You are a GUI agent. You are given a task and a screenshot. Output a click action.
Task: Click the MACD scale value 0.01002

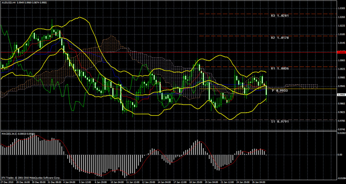pos(342,133)
